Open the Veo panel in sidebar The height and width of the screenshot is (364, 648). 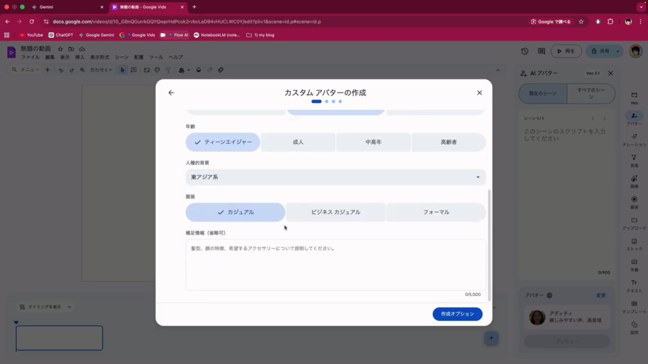(634, 97)
